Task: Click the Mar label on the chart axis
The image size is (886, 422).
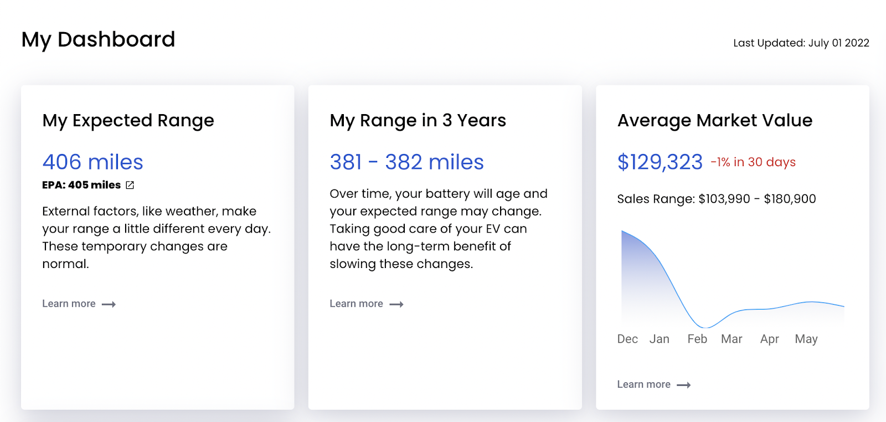Action: (x=732, y=339)
